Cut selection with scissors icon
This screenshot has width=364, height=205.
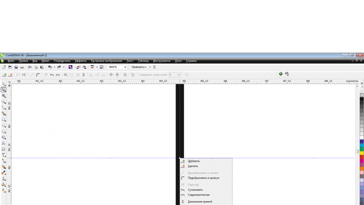(30, 67)
